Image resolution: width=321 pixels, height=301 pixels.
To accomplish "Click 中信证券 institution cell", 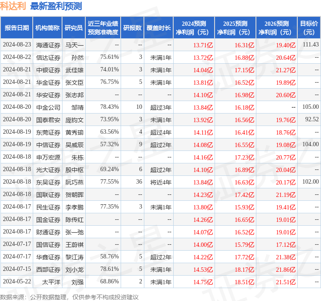I will [x=48, y=145].
